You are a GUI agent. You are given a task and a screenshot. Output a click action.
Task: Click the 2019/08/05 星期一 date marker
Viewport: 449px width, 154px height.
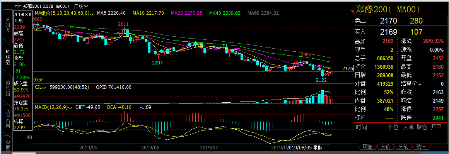[x=308, y=147]
